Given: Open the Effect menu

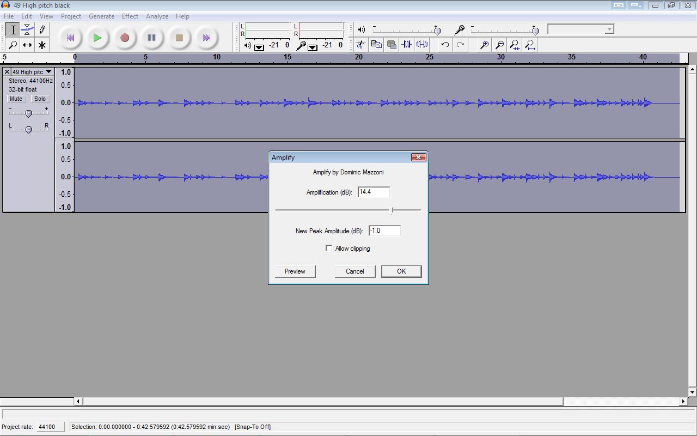Looking at the screenshot, I should [x=130, y=16].
